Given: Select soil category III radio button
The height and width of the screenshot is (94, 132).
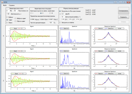Looking at the screenshot, I should point(50,13).
